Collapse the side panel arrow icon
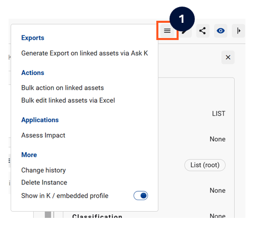The image size is (255, 227). 238,31
